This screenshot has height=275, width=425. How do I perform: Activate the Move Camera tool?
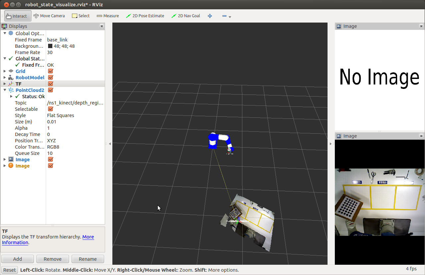tap(49, 16)
